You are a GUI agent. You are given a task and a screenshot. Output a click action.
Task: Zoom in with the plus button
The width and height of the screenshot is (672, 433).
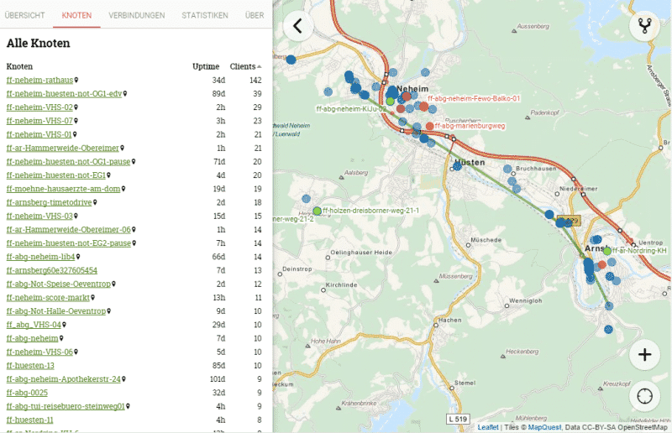[x=644, y=355]
